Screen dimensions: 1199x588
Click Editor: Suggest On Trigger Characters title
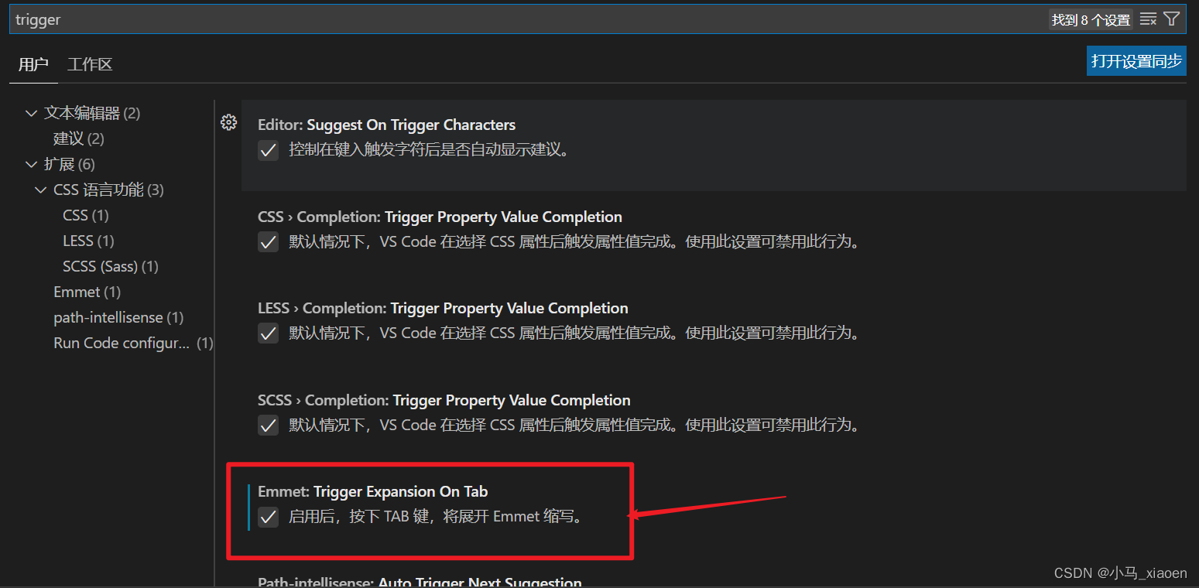[386, 125]
